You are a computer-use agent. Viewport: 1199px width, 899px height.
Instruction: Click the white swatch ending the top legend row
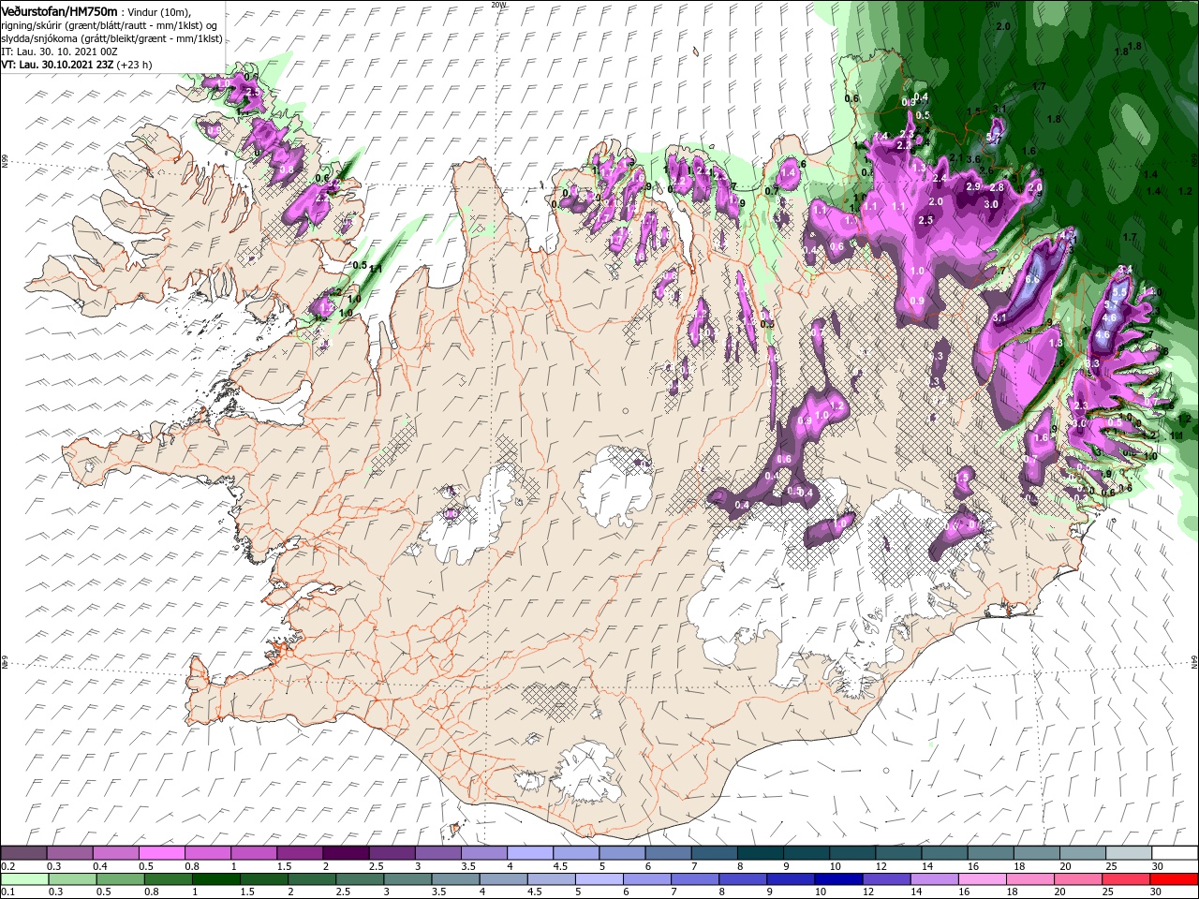(x=1176, y=853)
